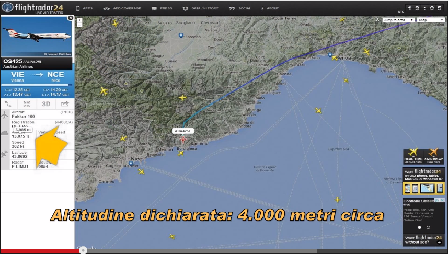Select the plane beside Carros
Image resolution: width=448 pixels, height=254 pixels.
(123, 138)
